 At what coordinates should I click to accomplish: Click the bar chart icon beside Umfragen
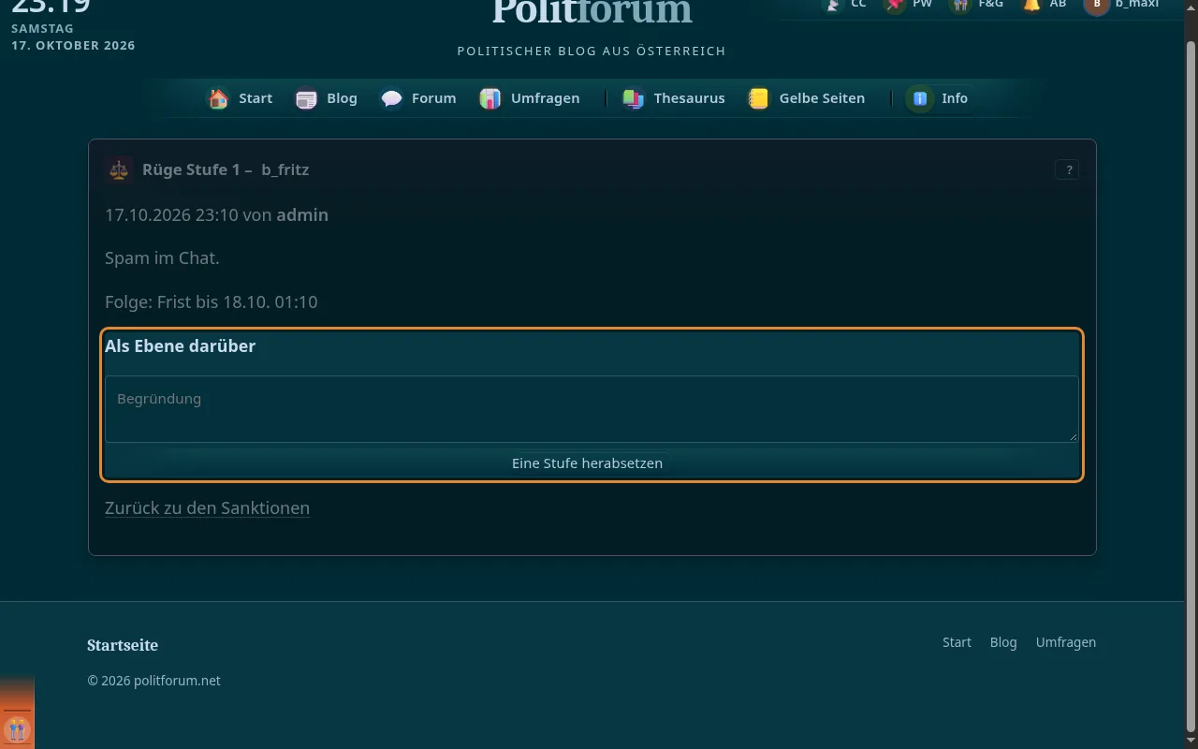point(490,98)
